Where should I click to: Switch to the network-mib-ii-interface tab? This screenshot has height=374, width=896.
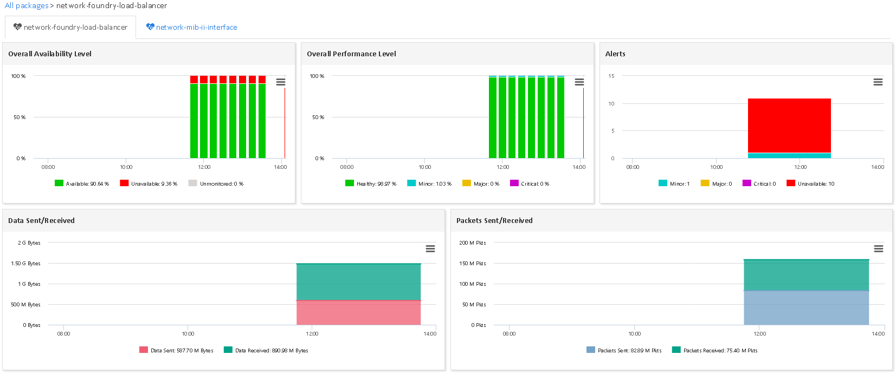pos(196,28)
